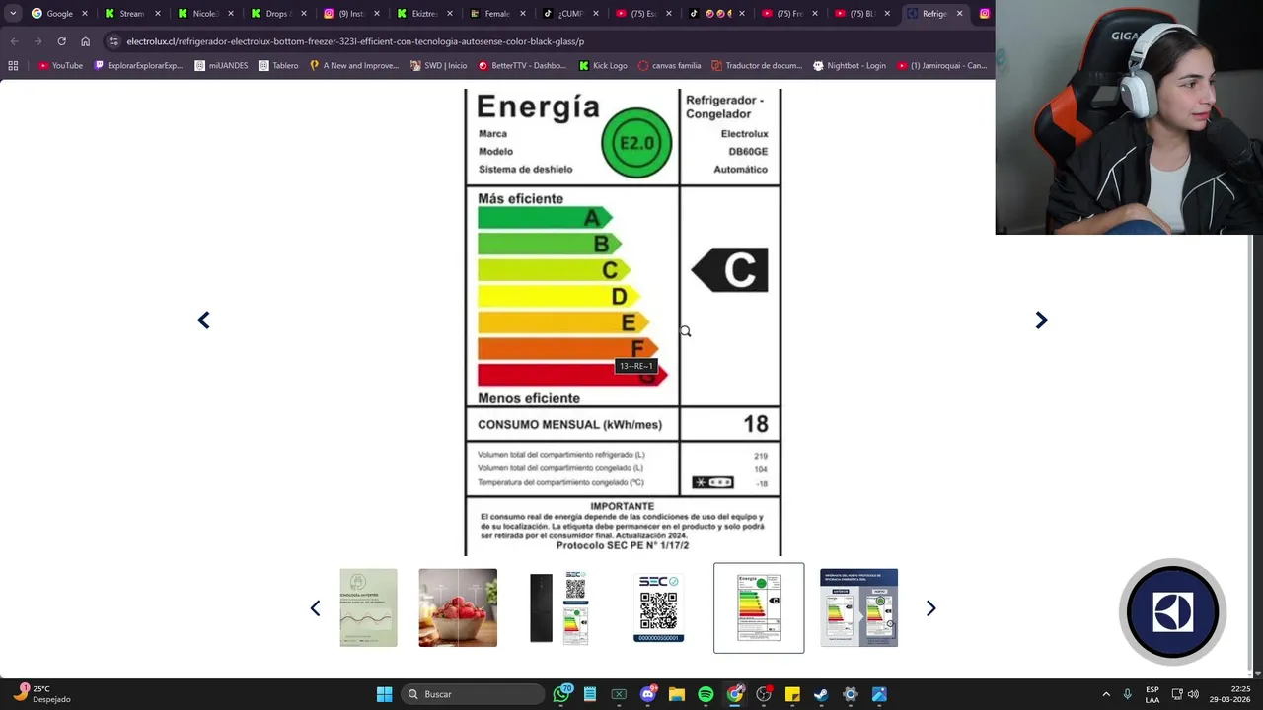Show the tab search dropdown arrow
The width and height of the screenshot is (1263, 710).
pos(13,14)
